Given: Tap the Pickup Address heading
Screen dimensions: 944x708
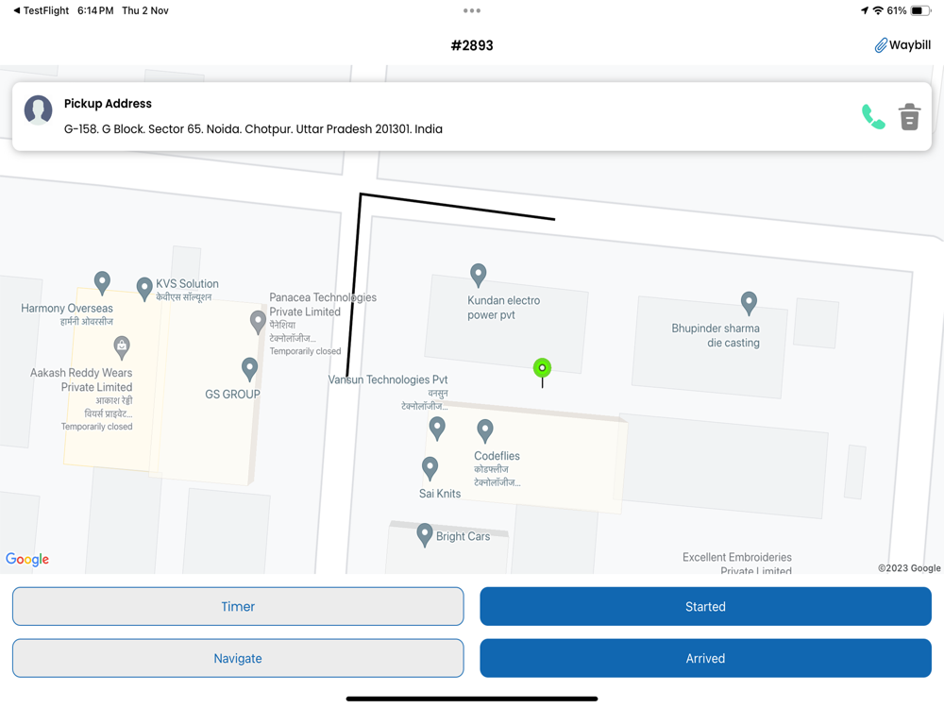Looking at the screenshot, I should tap(108, 104).
